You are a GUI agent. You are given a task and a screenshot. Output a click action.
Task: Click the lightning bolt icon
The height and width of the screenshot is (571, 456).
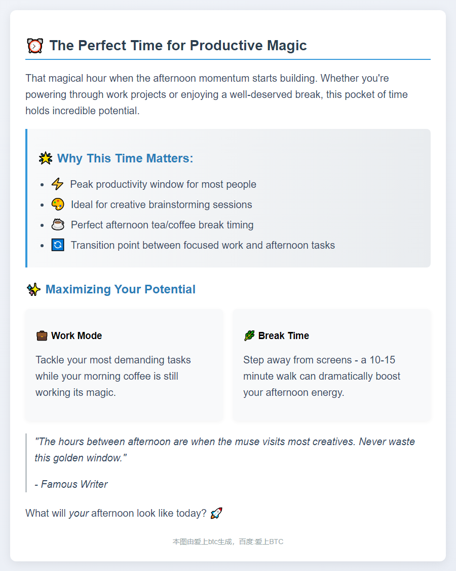57,184
